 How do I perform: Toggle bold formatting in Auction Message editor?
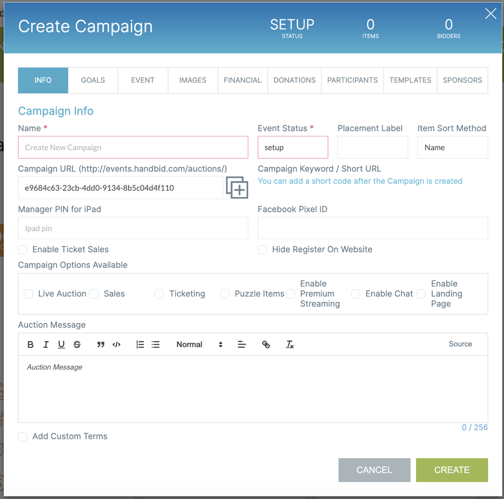click(30, 344)
